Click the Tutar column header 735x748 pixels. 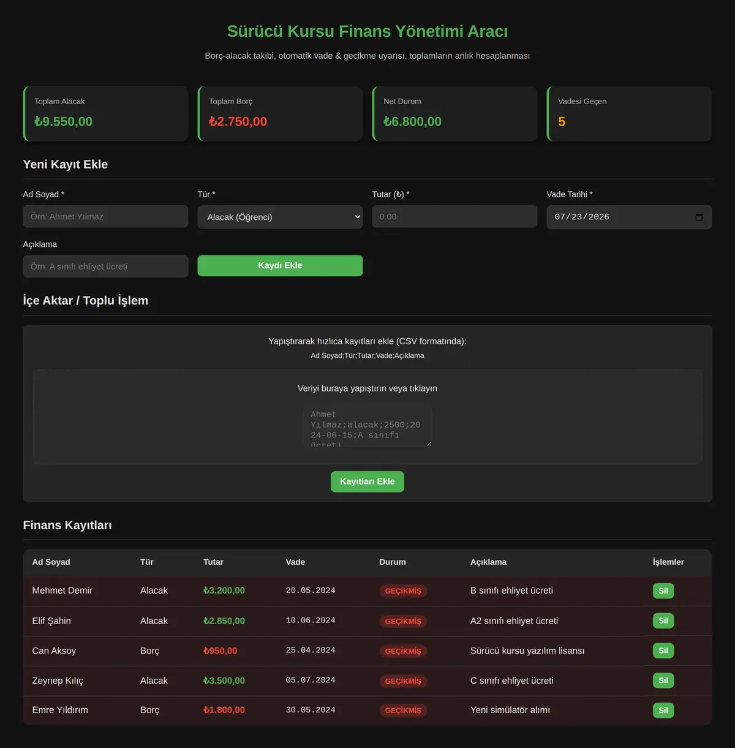(x=213, y=562)
